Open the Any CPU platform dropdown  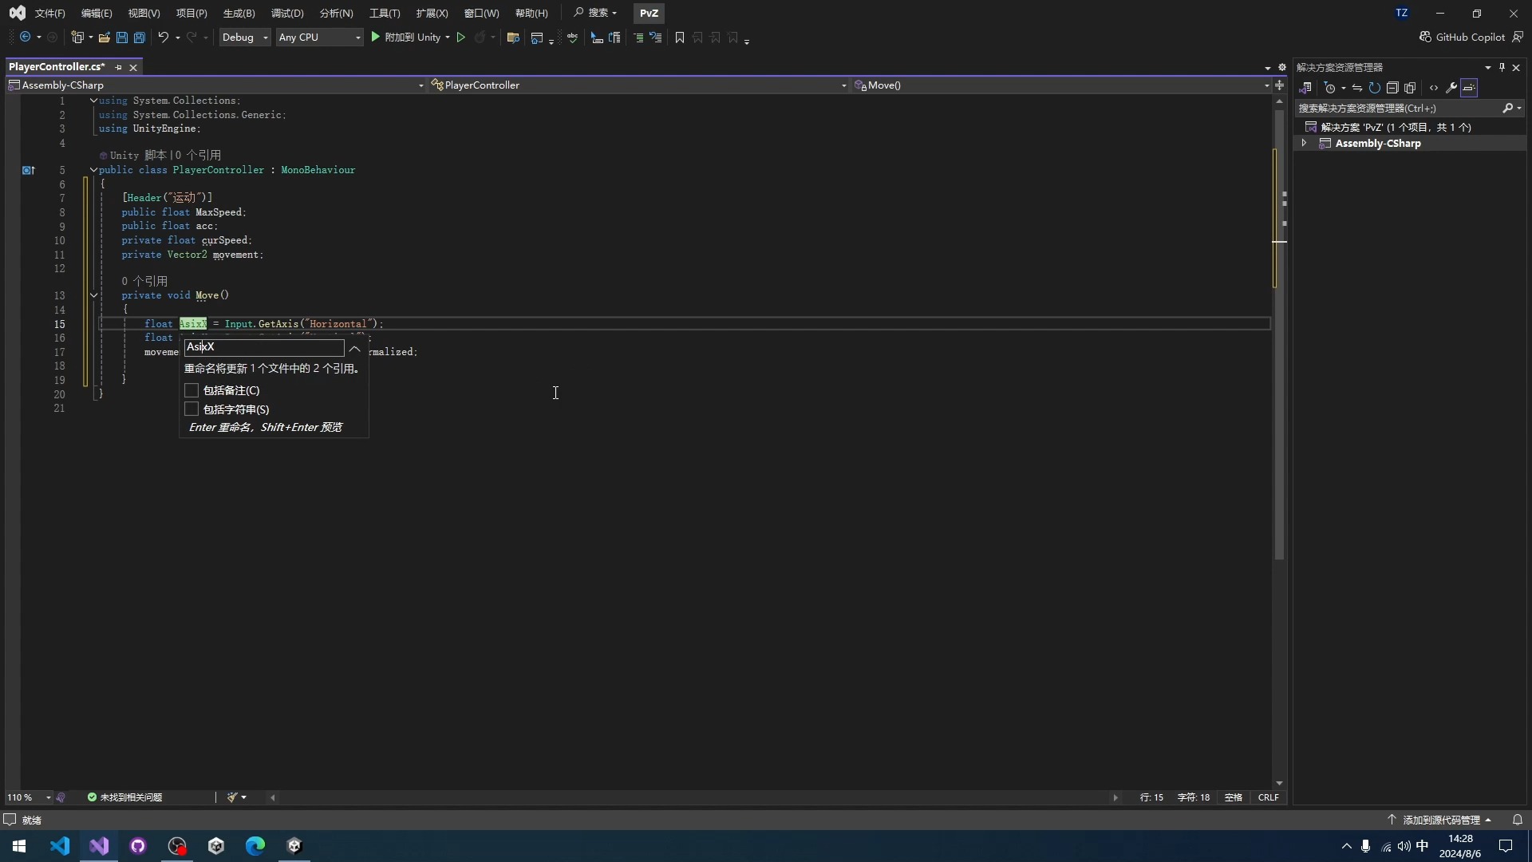319,38
